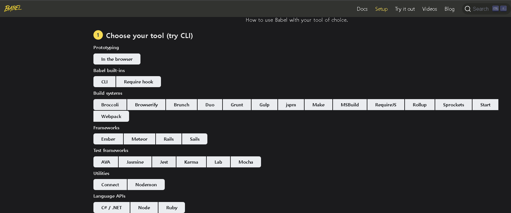The width and height of the screenshot is (511, 213).
Task: Choose the Make option
Action: tap(318, 105)
